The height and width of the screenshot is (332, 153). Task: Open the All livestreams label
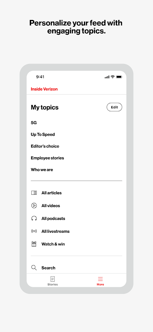pyautogui.click(x=55, y=231)
